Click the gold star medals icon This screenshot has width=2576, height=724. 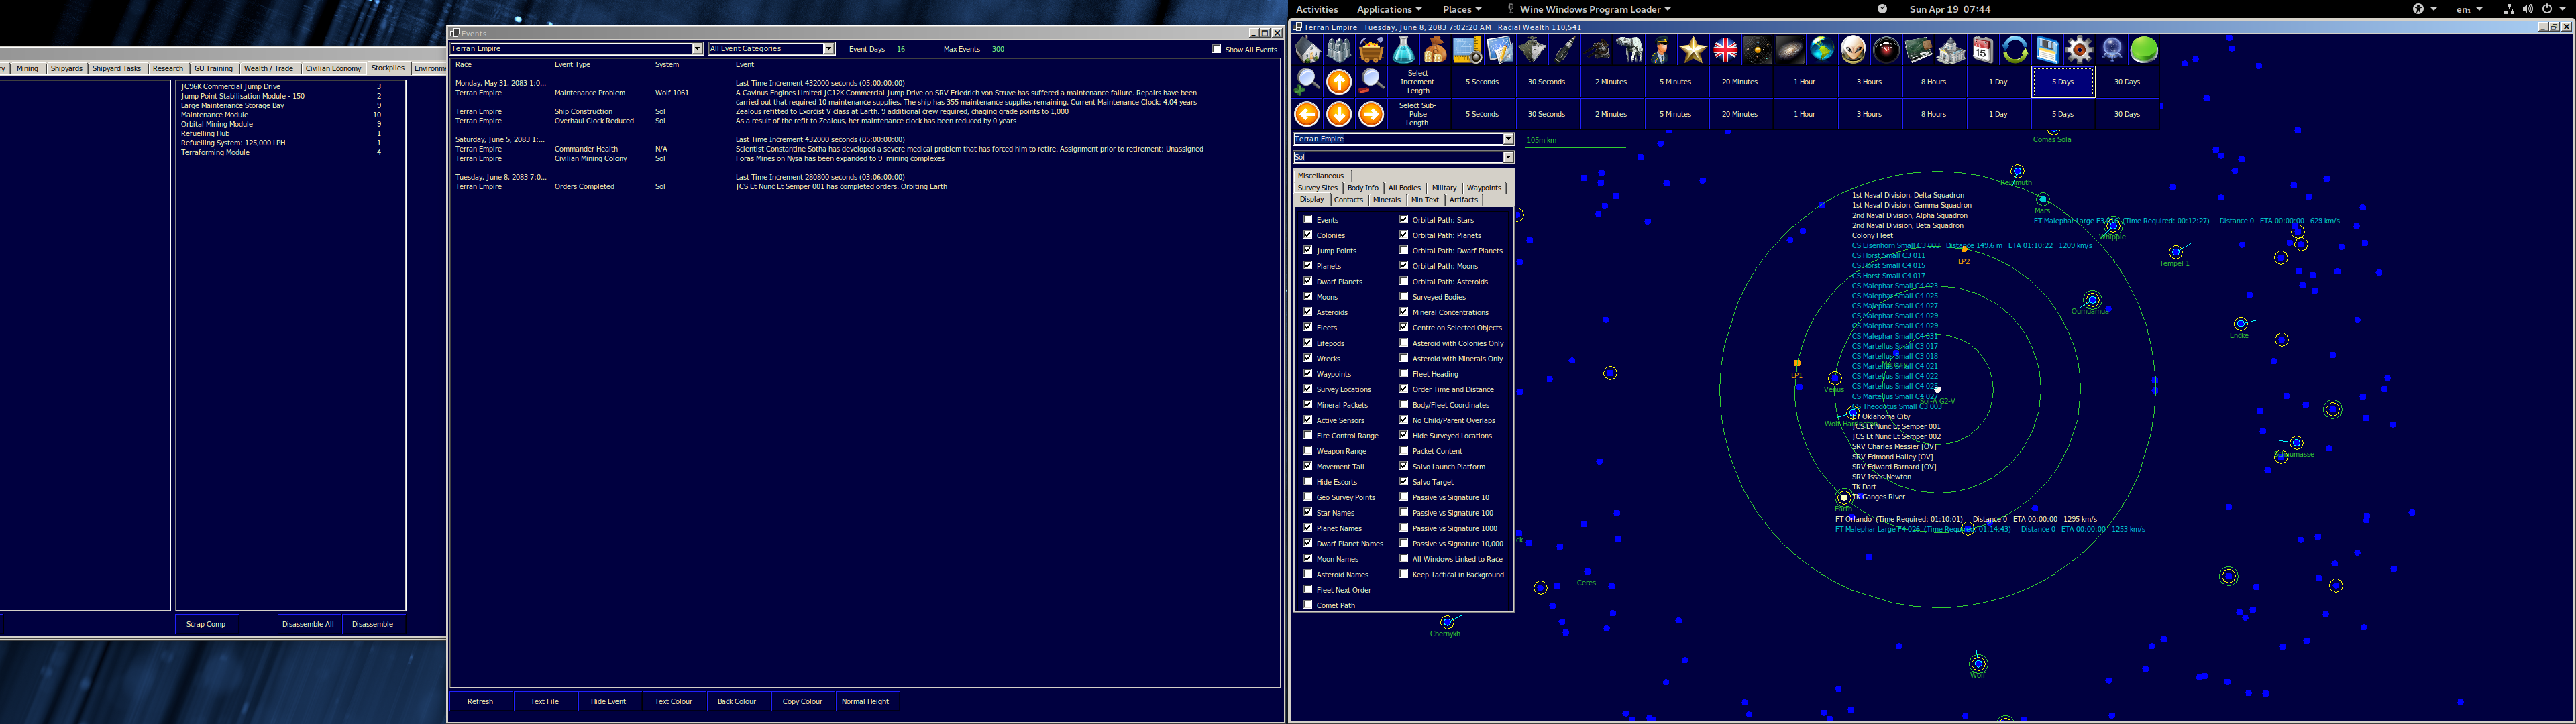(x=1693, y=50)
